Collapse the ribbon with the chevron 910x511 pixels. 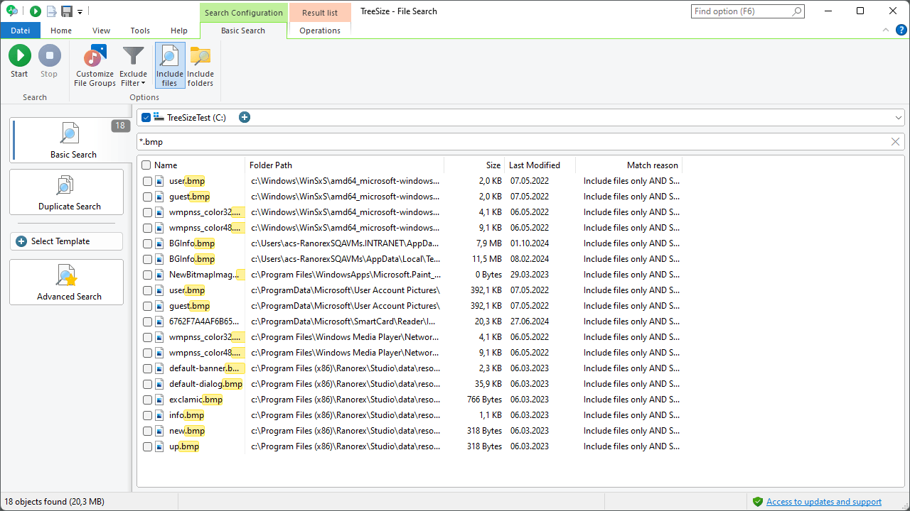point(886,30)
